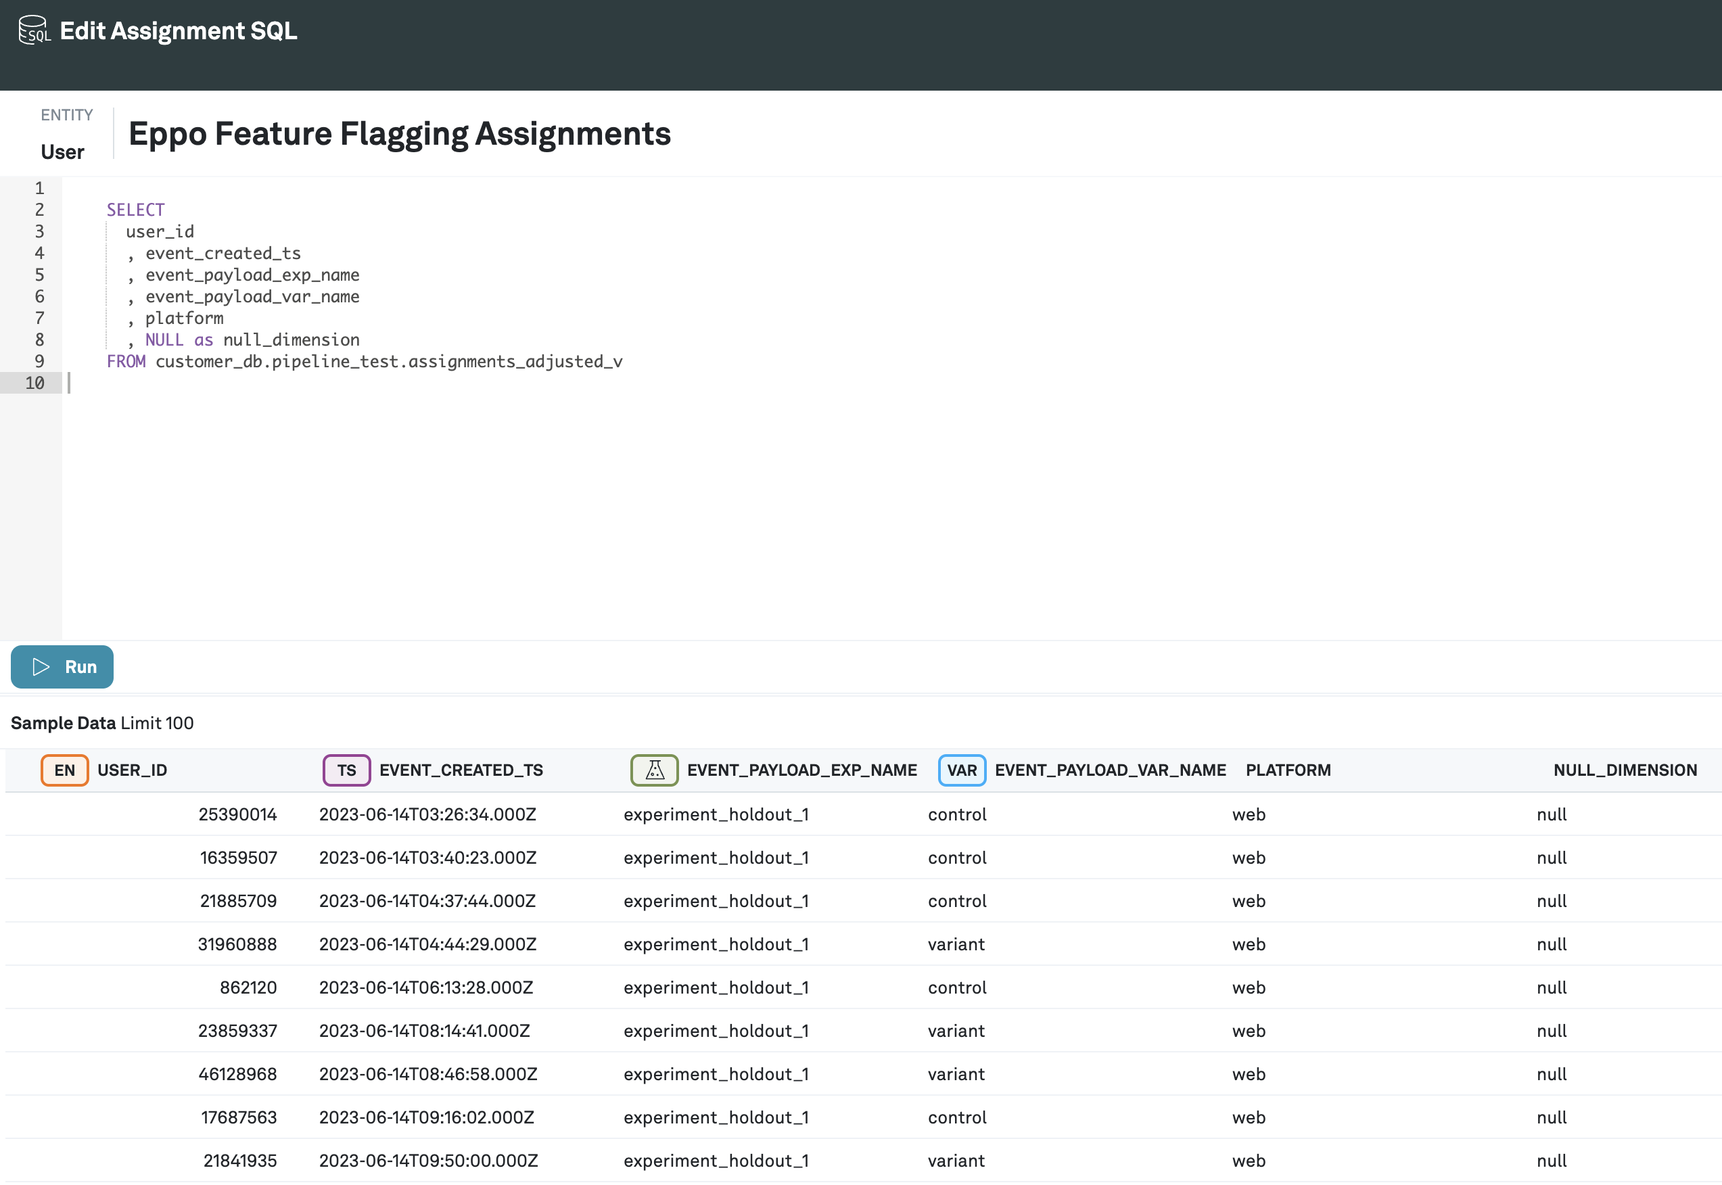Click inside the SQL editor on FROM clause

click(126, 362)
